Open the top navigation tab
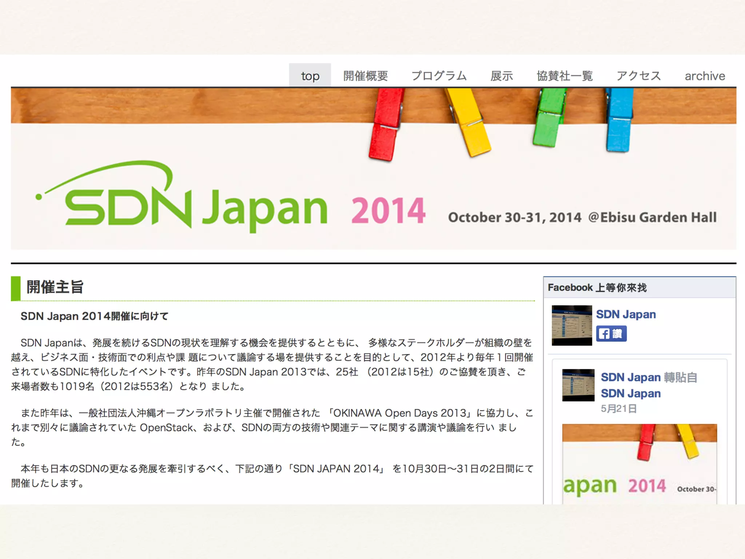This screenshot has width=745, height=559. 310,76
